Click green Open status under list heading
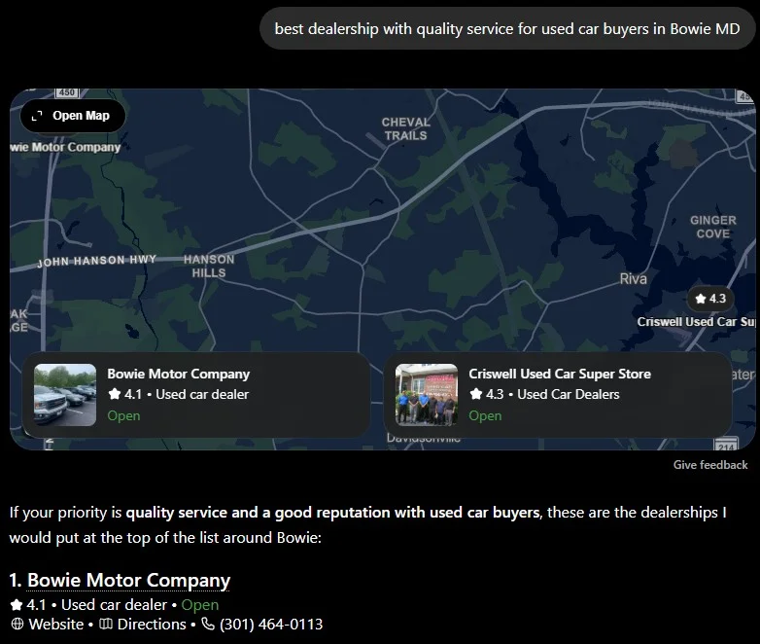 click(199, 605)
